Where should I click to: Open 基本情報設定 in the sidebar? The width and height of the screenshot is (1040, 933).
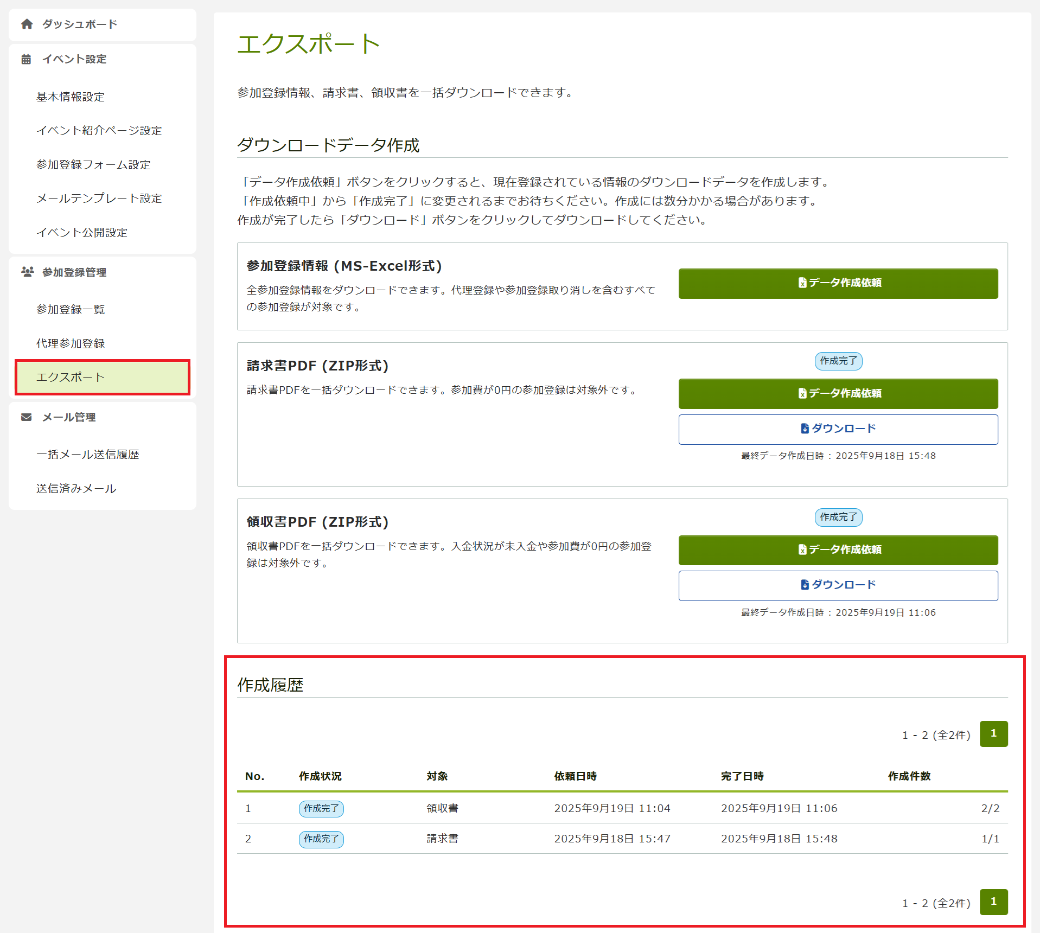(71, 97)
